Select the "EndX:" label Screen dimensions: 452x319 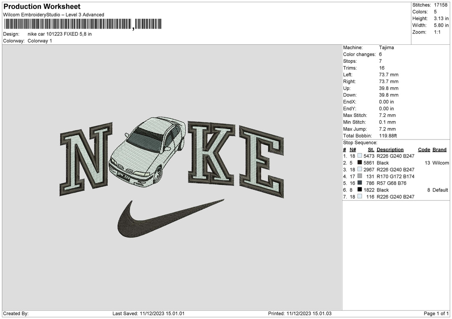click(350, 102)
